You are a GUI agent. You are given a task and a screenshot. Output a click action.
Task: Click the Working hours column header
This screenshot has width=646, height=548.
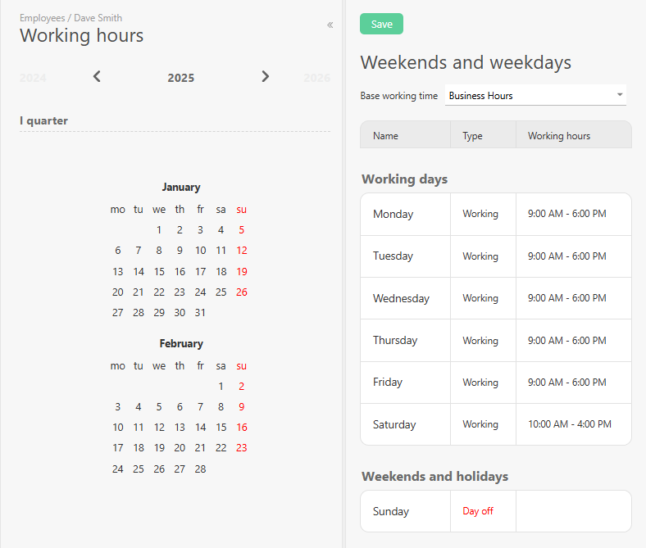pyautogui.click(x=558, y=136)
